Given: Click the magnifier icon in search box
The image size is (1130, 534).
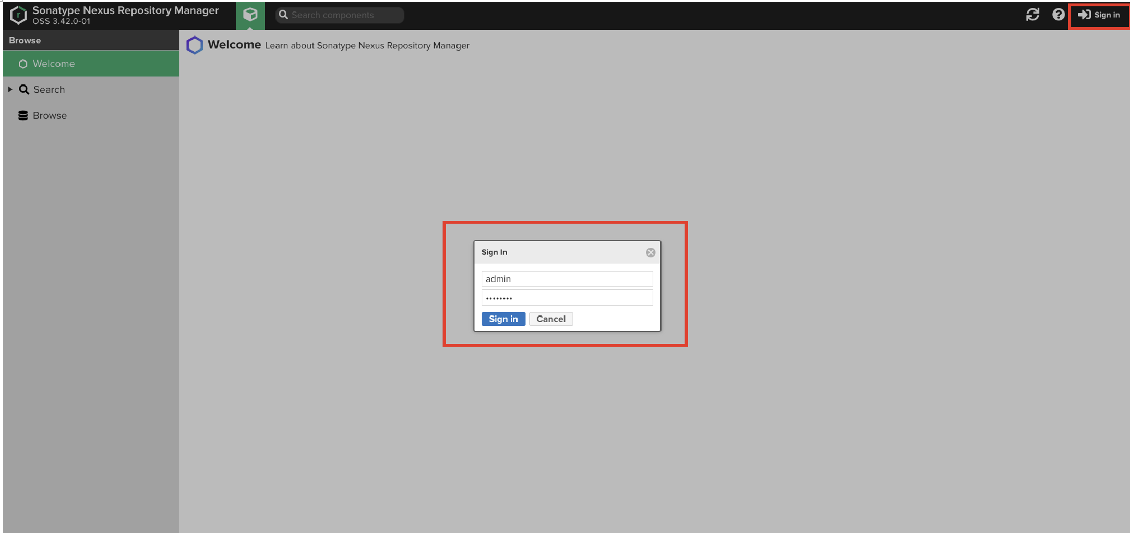Looking at the screenshot, I should pos(283,15).
